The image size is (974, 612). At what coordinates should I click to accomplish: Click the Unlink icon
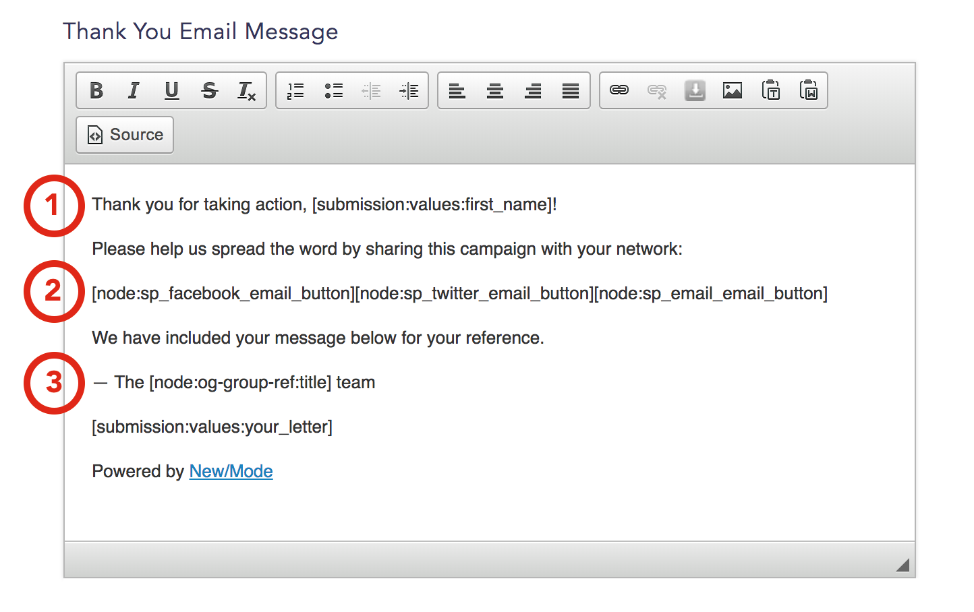tap(657, 90)
